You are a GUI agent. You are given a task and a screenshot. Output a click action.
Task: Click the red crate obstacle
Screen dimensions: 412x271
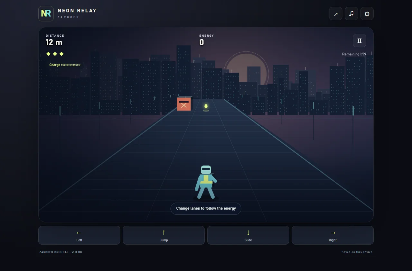click(184, 104)
